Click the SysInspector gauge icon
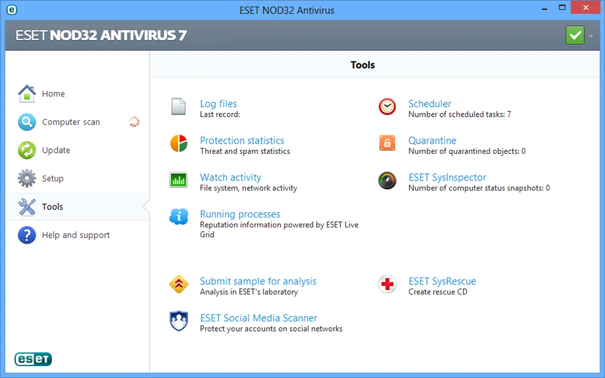This screenshot has width=605, height=378. [x=387, y=180]
